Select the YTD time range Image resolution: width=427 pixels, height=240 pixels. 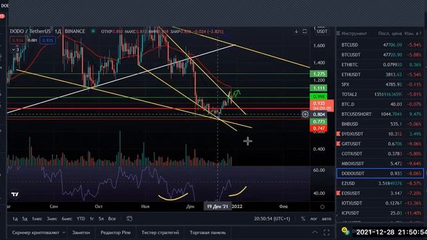(x=81, y=219)
